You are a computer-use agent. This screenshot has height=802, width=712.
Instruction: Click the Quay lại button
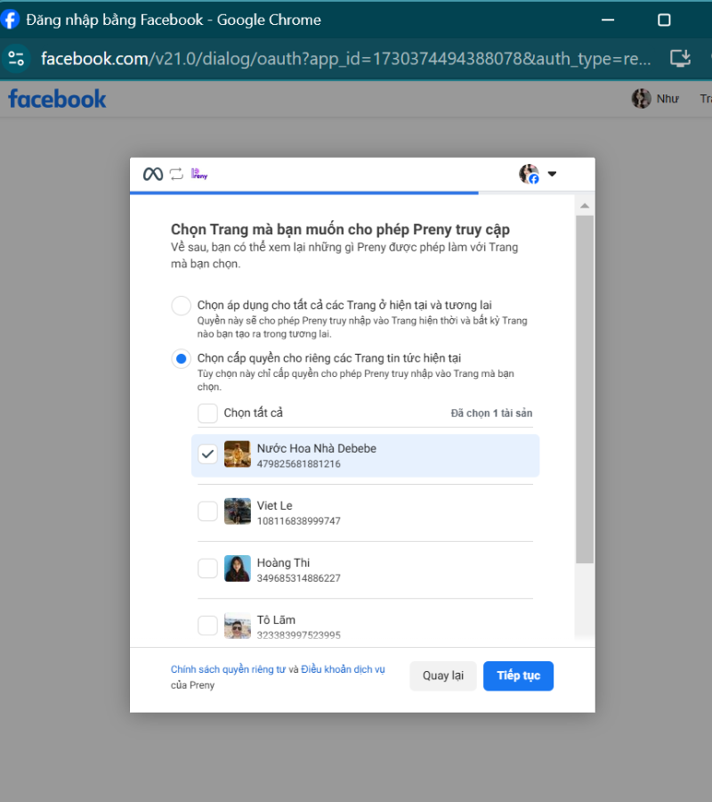pos(443,676)
